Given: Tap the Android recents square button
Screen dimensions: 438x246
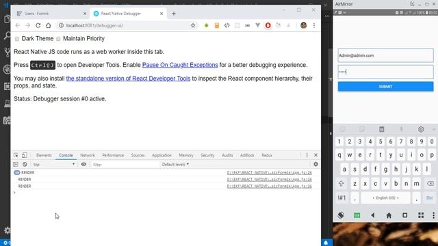Looking at the screenshot, I should click(404, 215).
